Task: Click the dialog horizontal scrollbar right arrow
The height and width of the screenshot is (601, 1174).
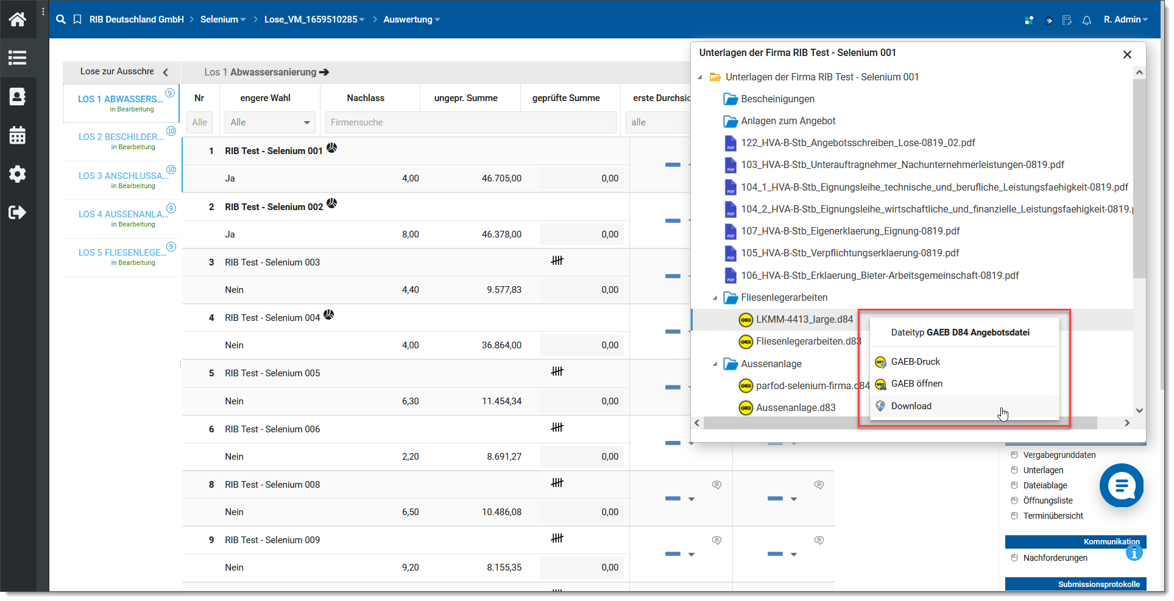Action: tap(1126, 423)
